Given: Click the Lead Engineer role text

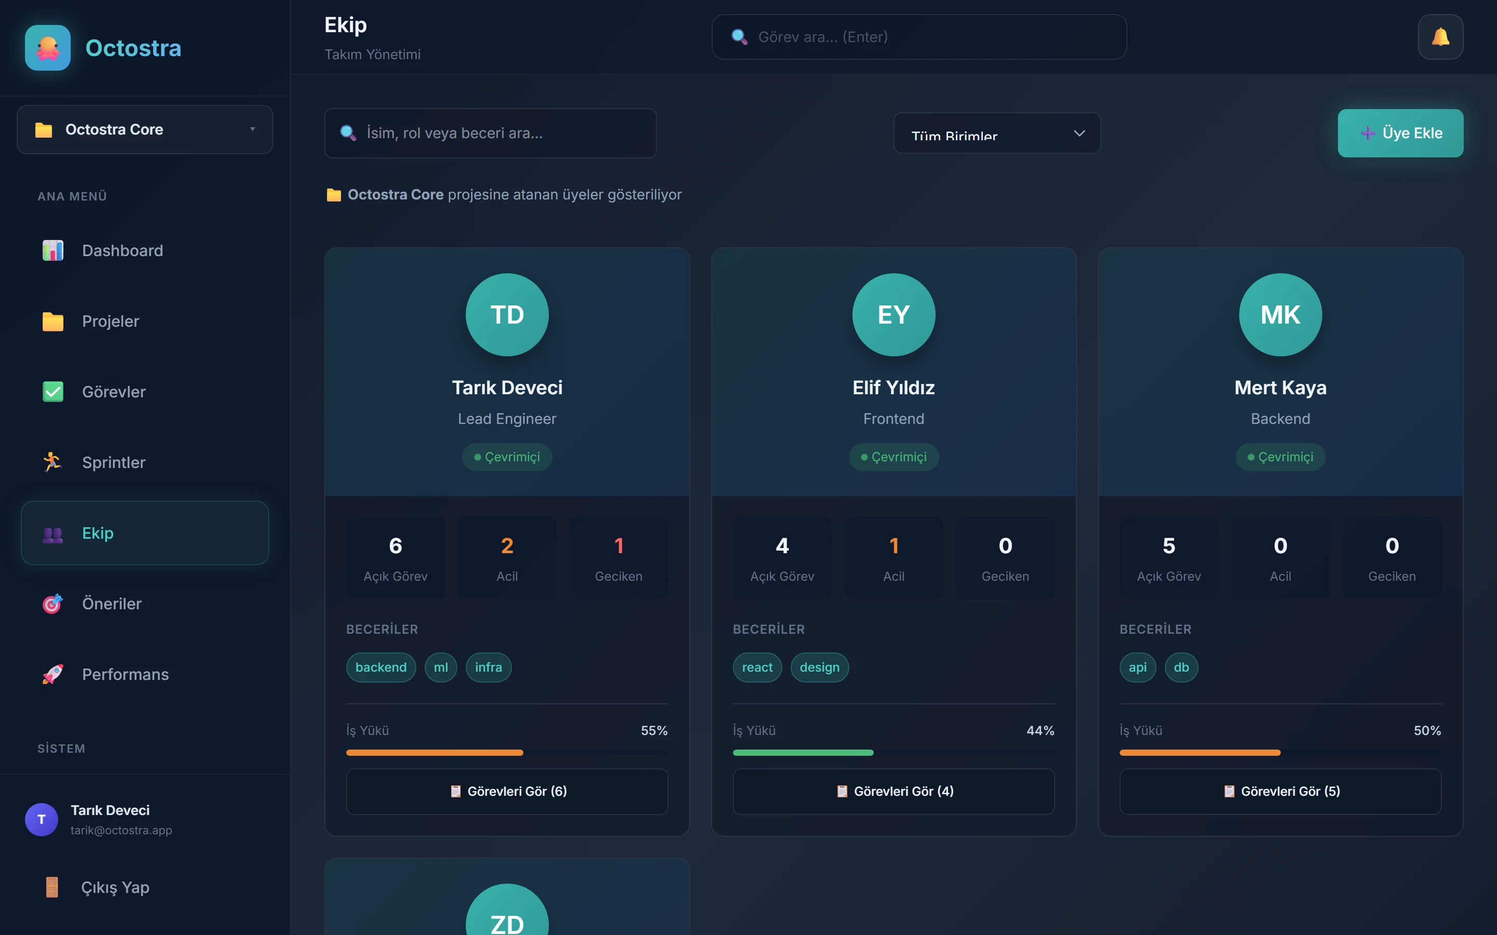Looking at the screenshot, I should click(x=507, y=419).
